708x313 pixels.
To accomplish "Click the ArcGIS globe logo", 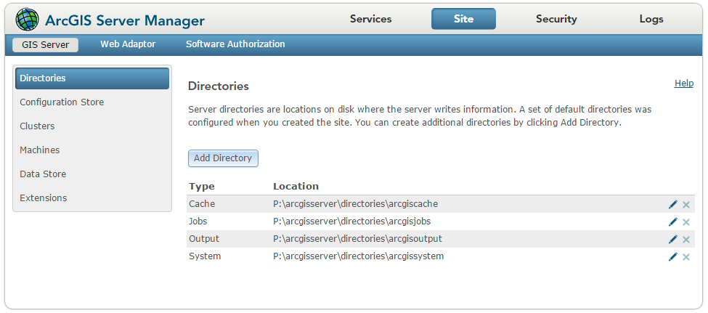I will click(28, 20).
